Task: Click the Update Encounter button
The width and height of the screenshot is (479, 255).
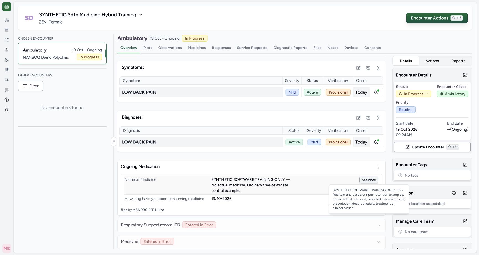Action: [432, 147]
